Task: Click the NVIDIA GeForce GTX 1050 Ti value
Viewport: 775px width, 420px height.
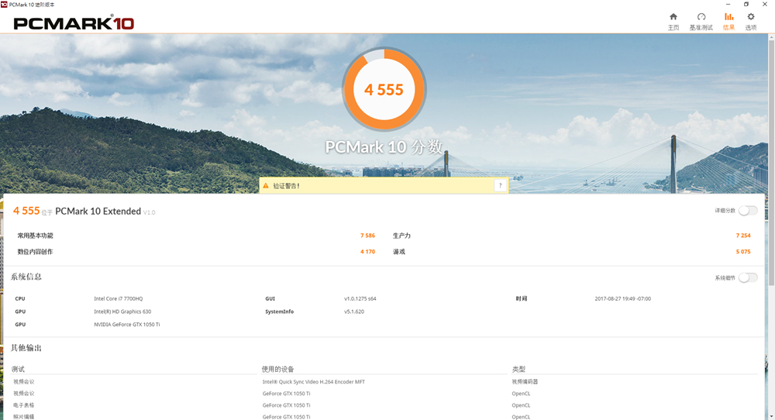Action: (x=127, y=325)
